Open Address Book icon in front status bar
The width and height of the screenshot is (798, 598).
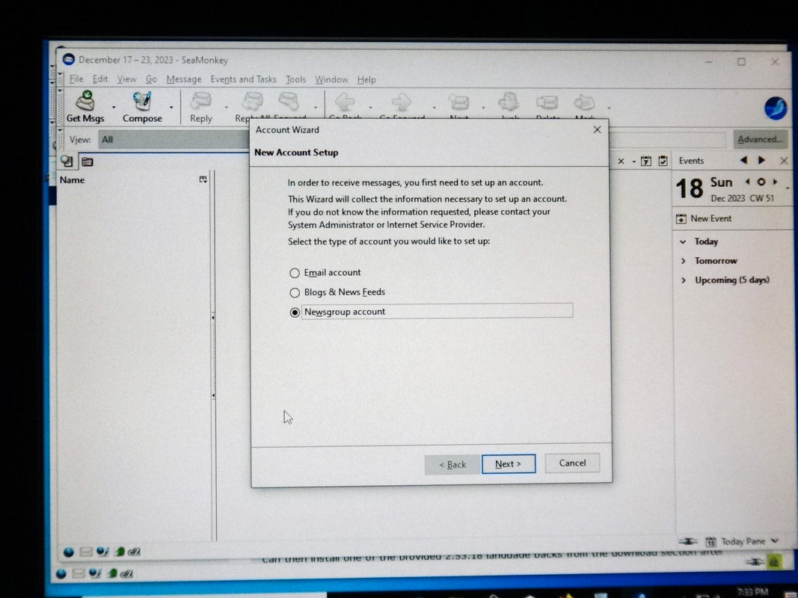[x=120, y=552]
